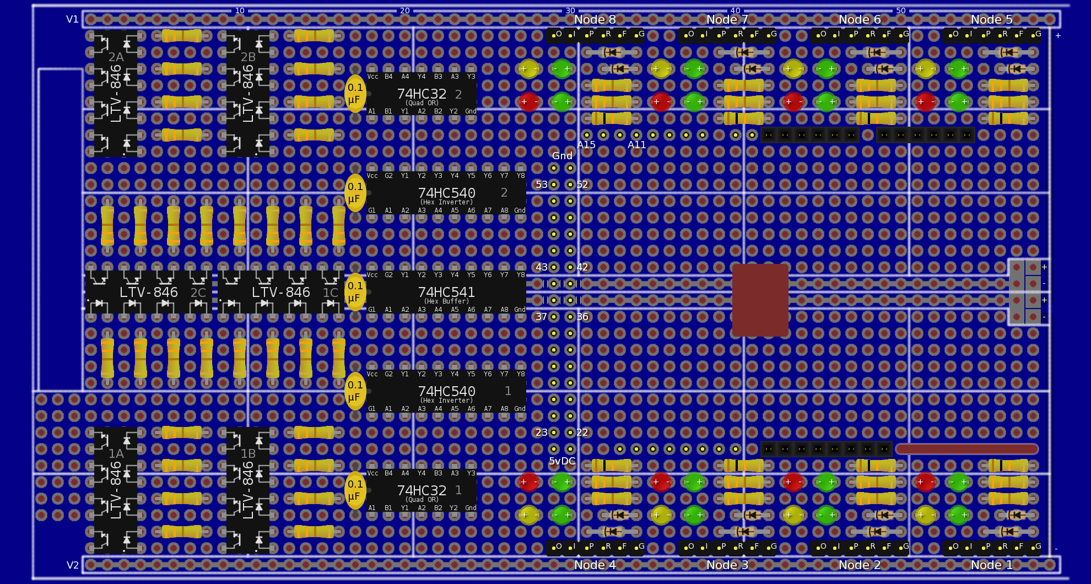
Task: Click pin number 36 label
Action: 582,317
